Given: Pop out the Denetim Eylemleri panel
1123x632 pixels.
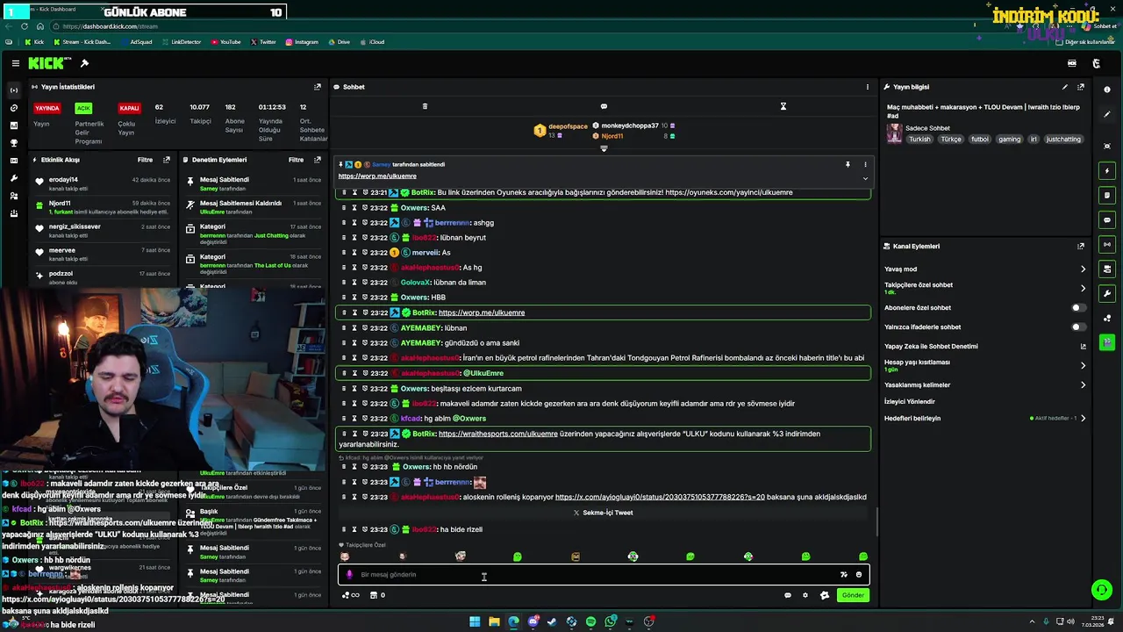Looking at the screenshot, I should 318,160.
